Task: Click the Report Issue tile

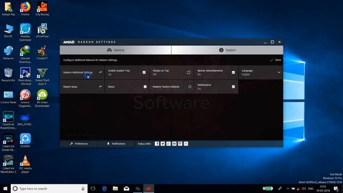Action: click(82, 87)
